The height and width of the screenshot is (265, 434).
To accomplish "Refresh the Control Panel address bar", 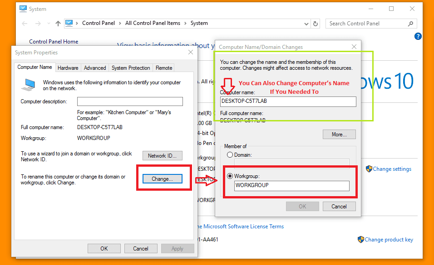I will [315, 24].
